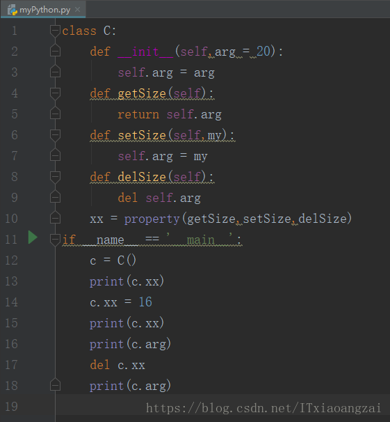Click line number 1 in gutter

click(15, 31)
